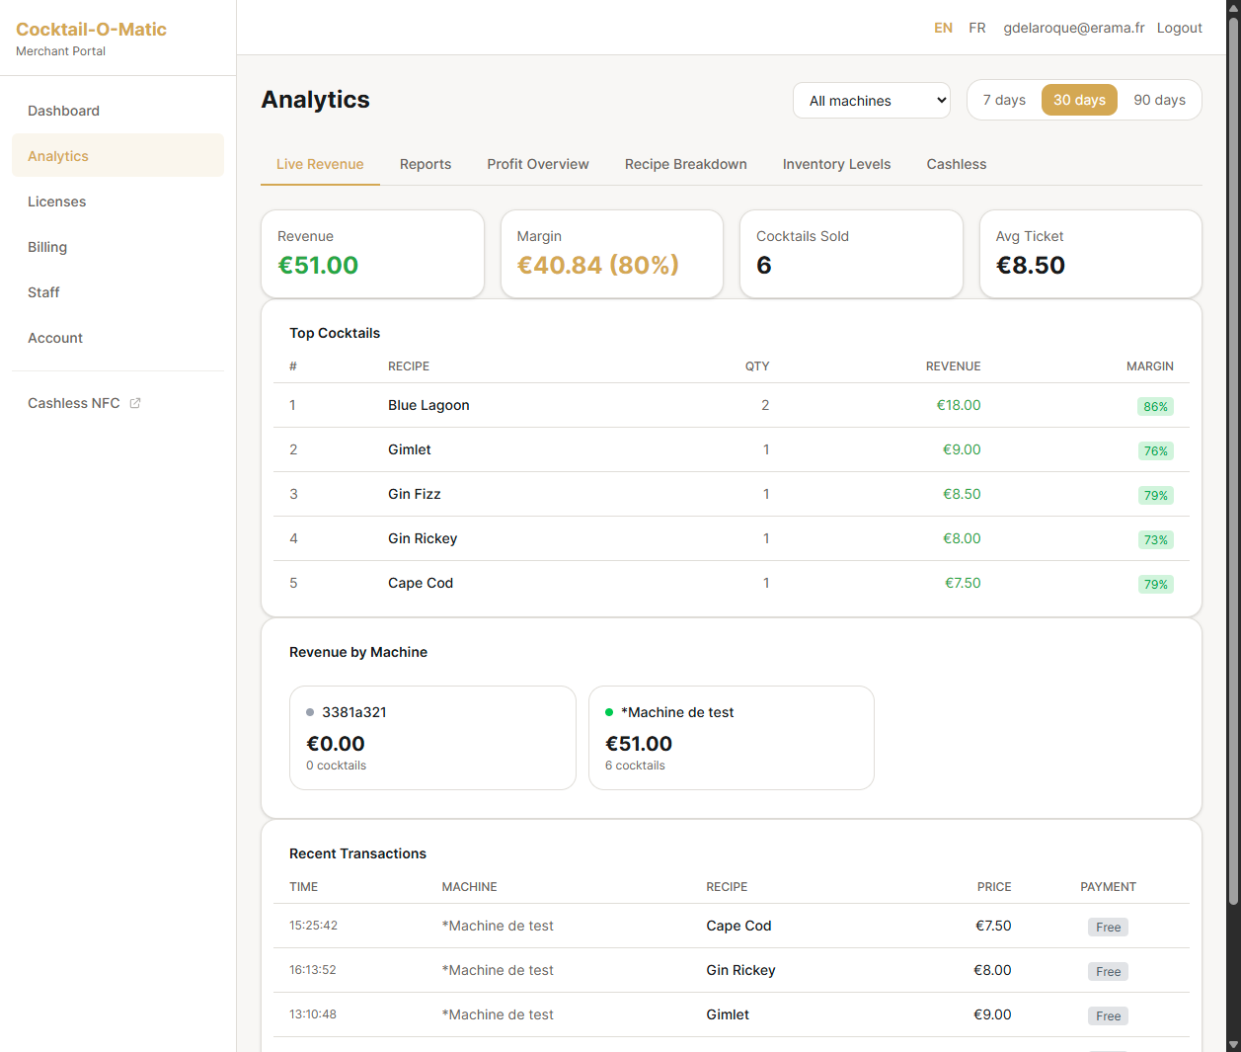Click the Cocktails Sold card
The height and width of the screenshot is (1052, 1241).
[851, 254]
